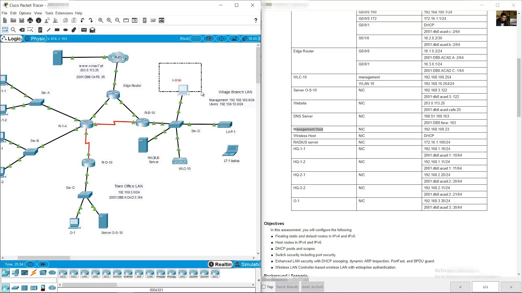Click the LT-1 laptop device
This screenshot has height=293, width=522.
[230, 151]
